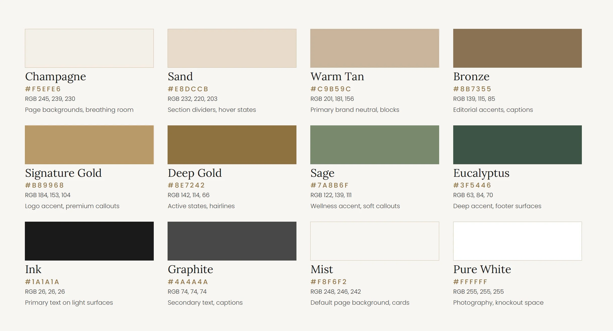The width and height of the screenshot is (613, 331).
Task: Click the text RGB 245, 239, 230
Action: point(50,99)
